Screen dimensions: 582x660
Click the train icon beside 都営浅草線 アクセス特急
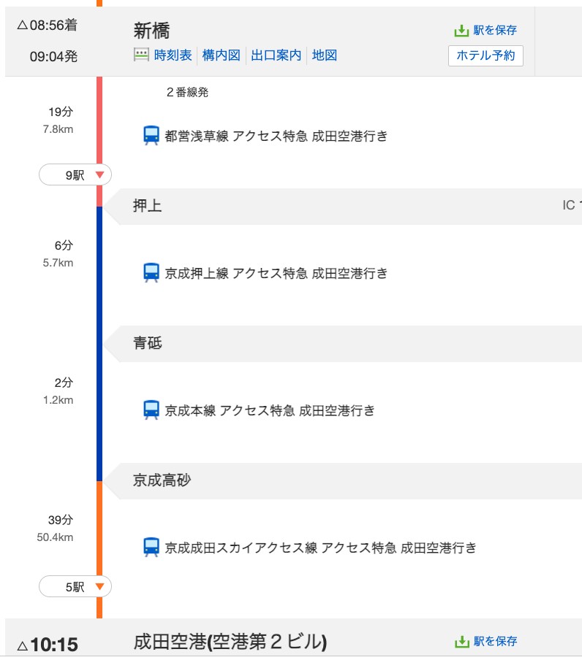(x=151, y=136)
